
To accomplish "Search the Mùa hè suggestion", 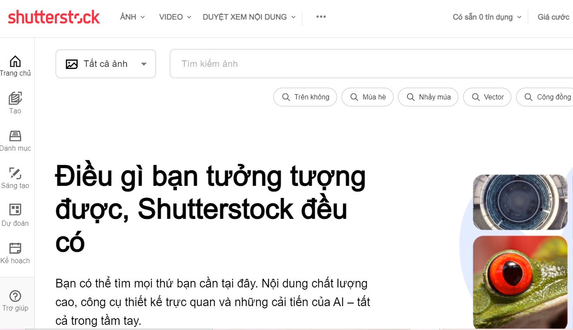I will pos(368,97).
